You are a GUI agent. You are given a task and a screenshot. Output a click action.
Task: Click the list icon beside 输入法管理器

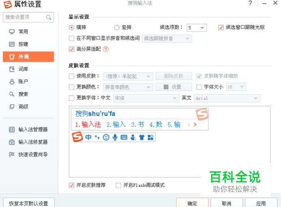12,129
